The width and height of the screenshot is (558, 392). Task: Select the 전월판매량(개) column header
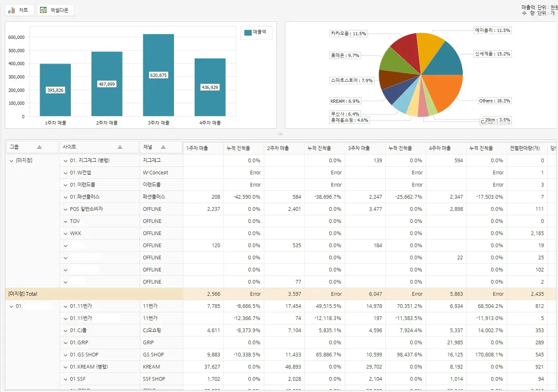pos(525,148)
